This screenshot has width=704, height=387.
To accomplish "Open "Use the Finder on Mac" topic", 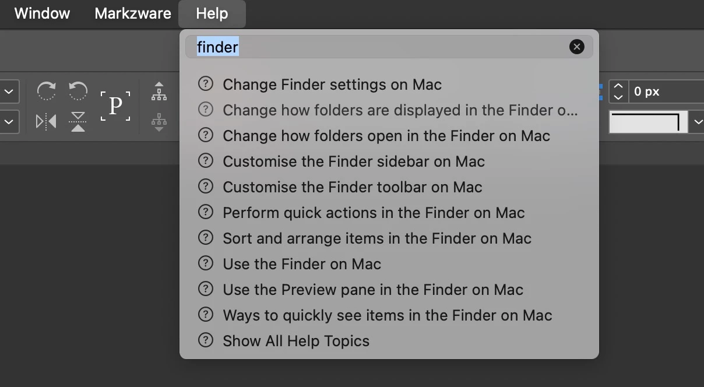I will (x=302, y=264).
